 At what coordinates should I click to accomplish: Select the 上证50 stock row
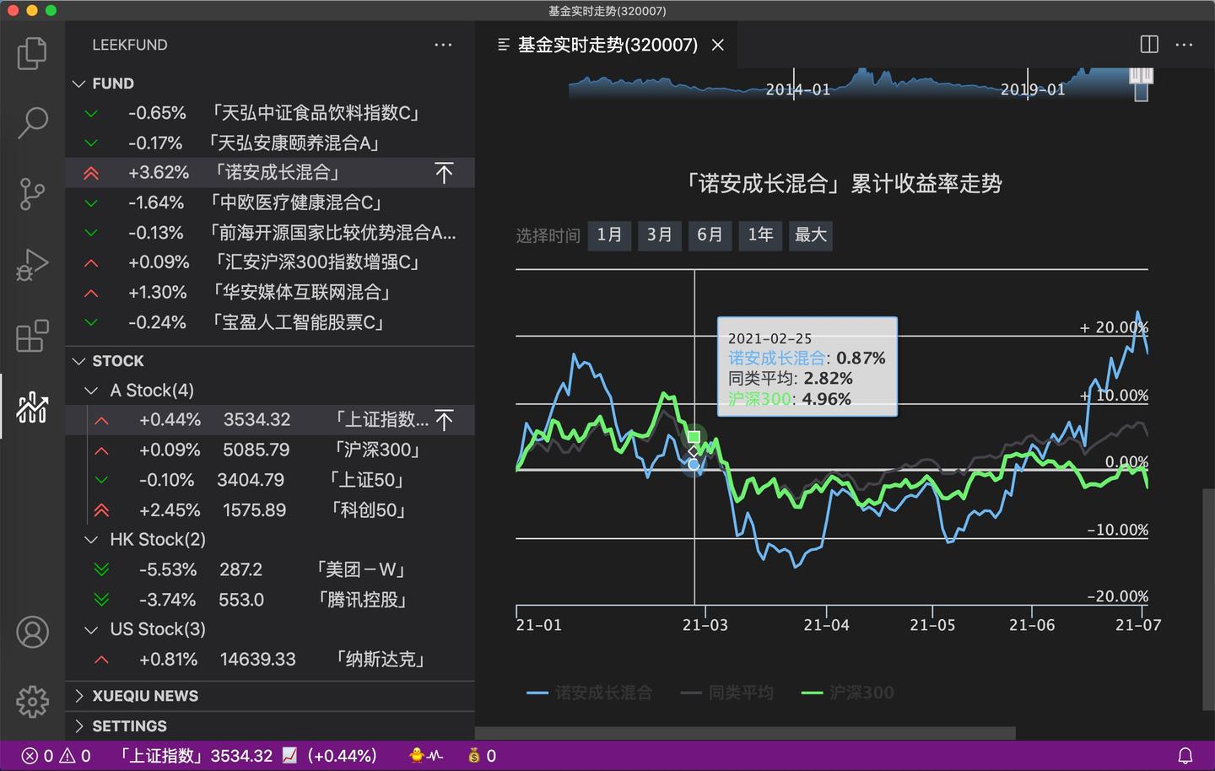point(270,480)
